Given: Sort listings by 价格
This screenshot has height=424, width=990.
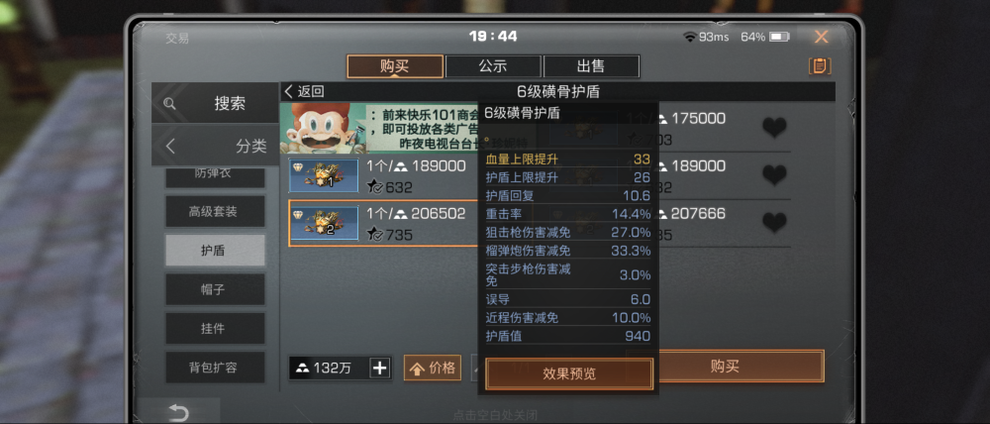Looking at the screenshot, I should (433, 369).
